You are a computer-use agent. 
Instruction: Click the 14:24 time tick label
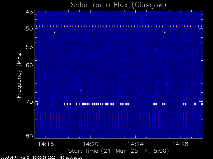[135, 144]
